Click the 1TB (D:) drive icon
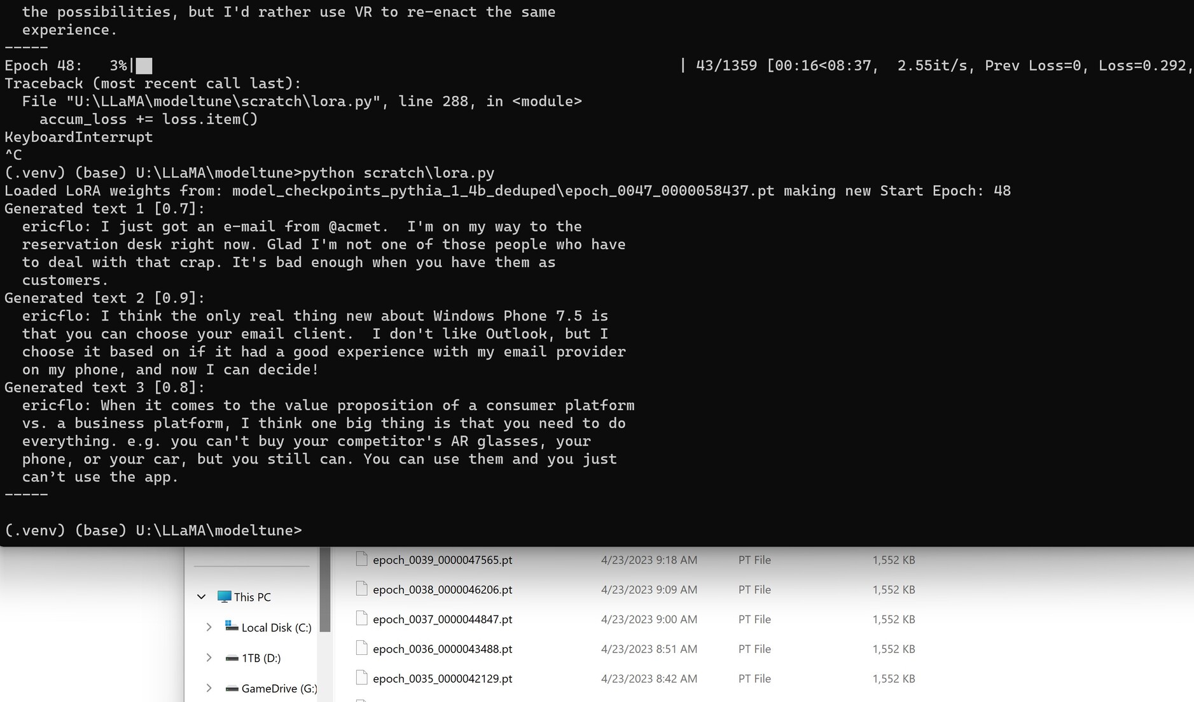The height and width of the screenshot is (702, 1194). click(x=232, y=657)
